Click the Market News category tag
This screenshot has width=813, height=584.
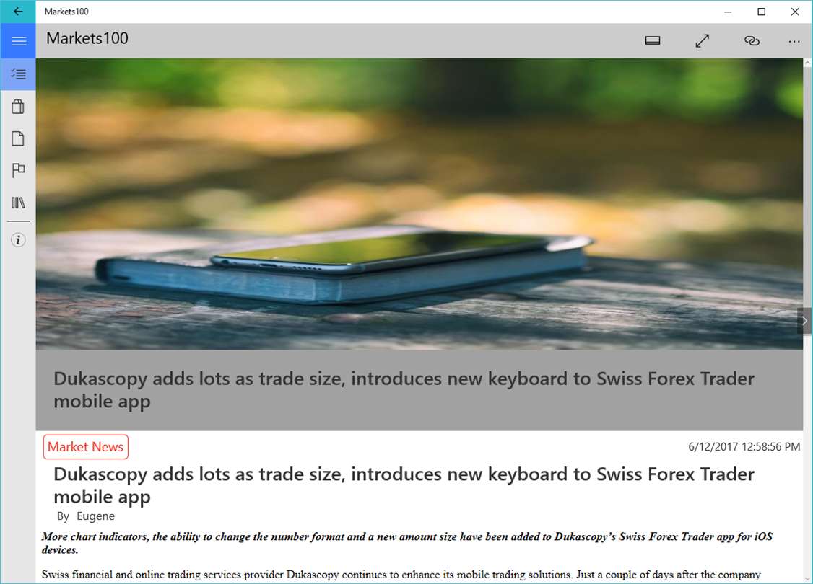[85, 447]
